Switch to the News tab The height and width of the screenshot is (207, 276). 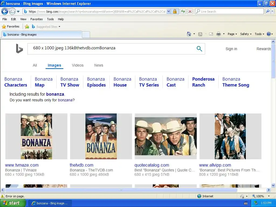(x=99, y=65)
